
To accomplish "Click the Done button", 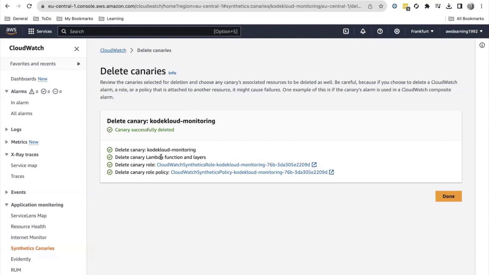I will tap(449, 196).
